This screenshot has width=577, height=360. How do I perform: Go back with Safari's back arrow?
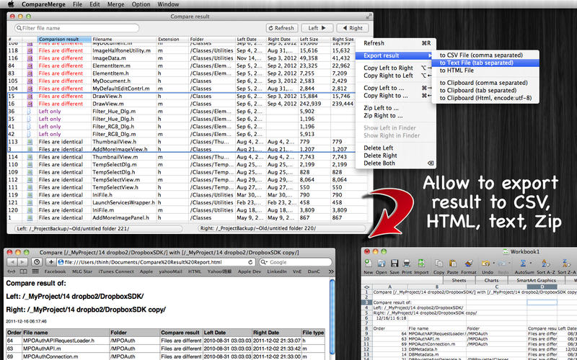click(x=12, y=262)
